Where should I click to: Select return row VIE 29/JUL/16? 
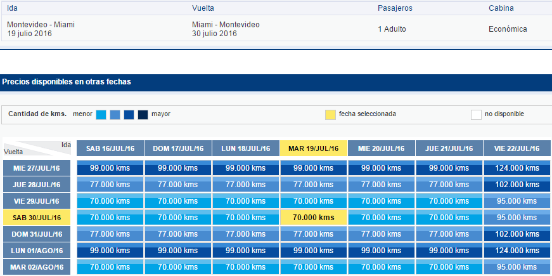37,201
